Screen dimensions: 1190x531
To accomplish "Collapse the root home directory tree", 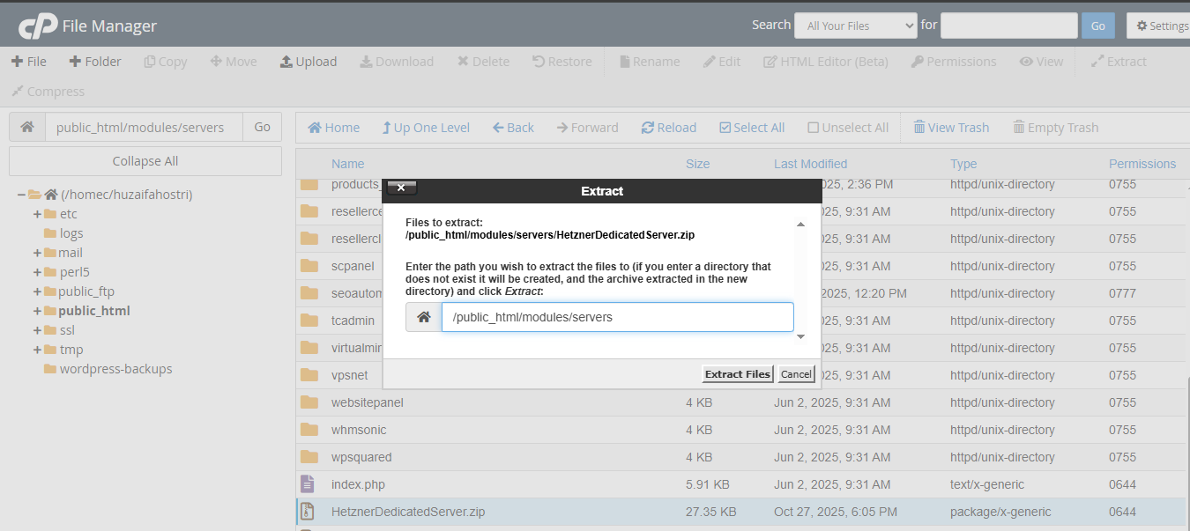I will 20,195.
